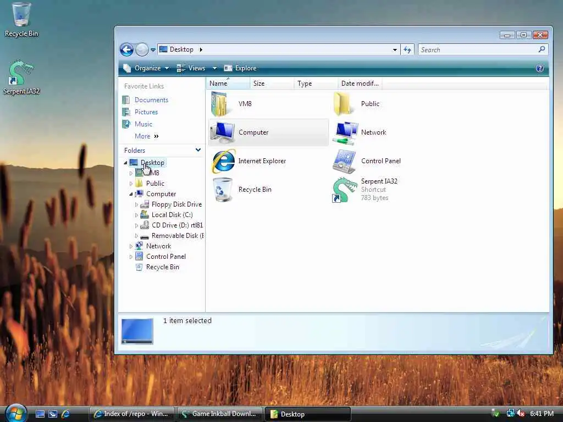Go back with the Back arrow button
Screen dimensions: 563x422
[127, 49]
